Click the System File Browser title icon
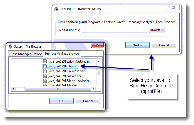 (11, 46)
